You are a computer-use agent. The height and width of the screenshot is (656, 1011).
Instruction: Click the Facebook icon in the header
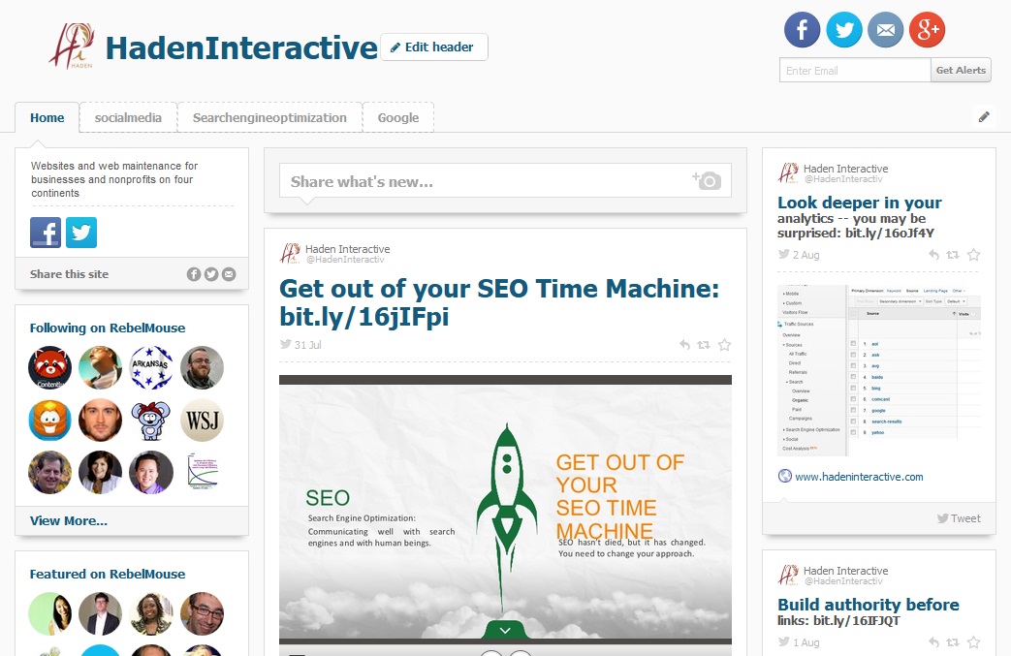pyautogui.click(x=802, y=30)
